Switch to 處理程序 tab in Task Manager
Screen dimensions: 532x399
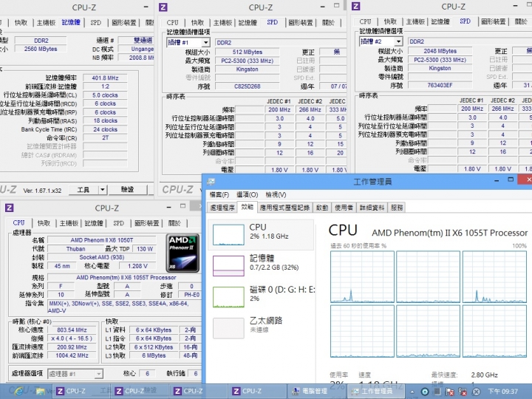222,208
